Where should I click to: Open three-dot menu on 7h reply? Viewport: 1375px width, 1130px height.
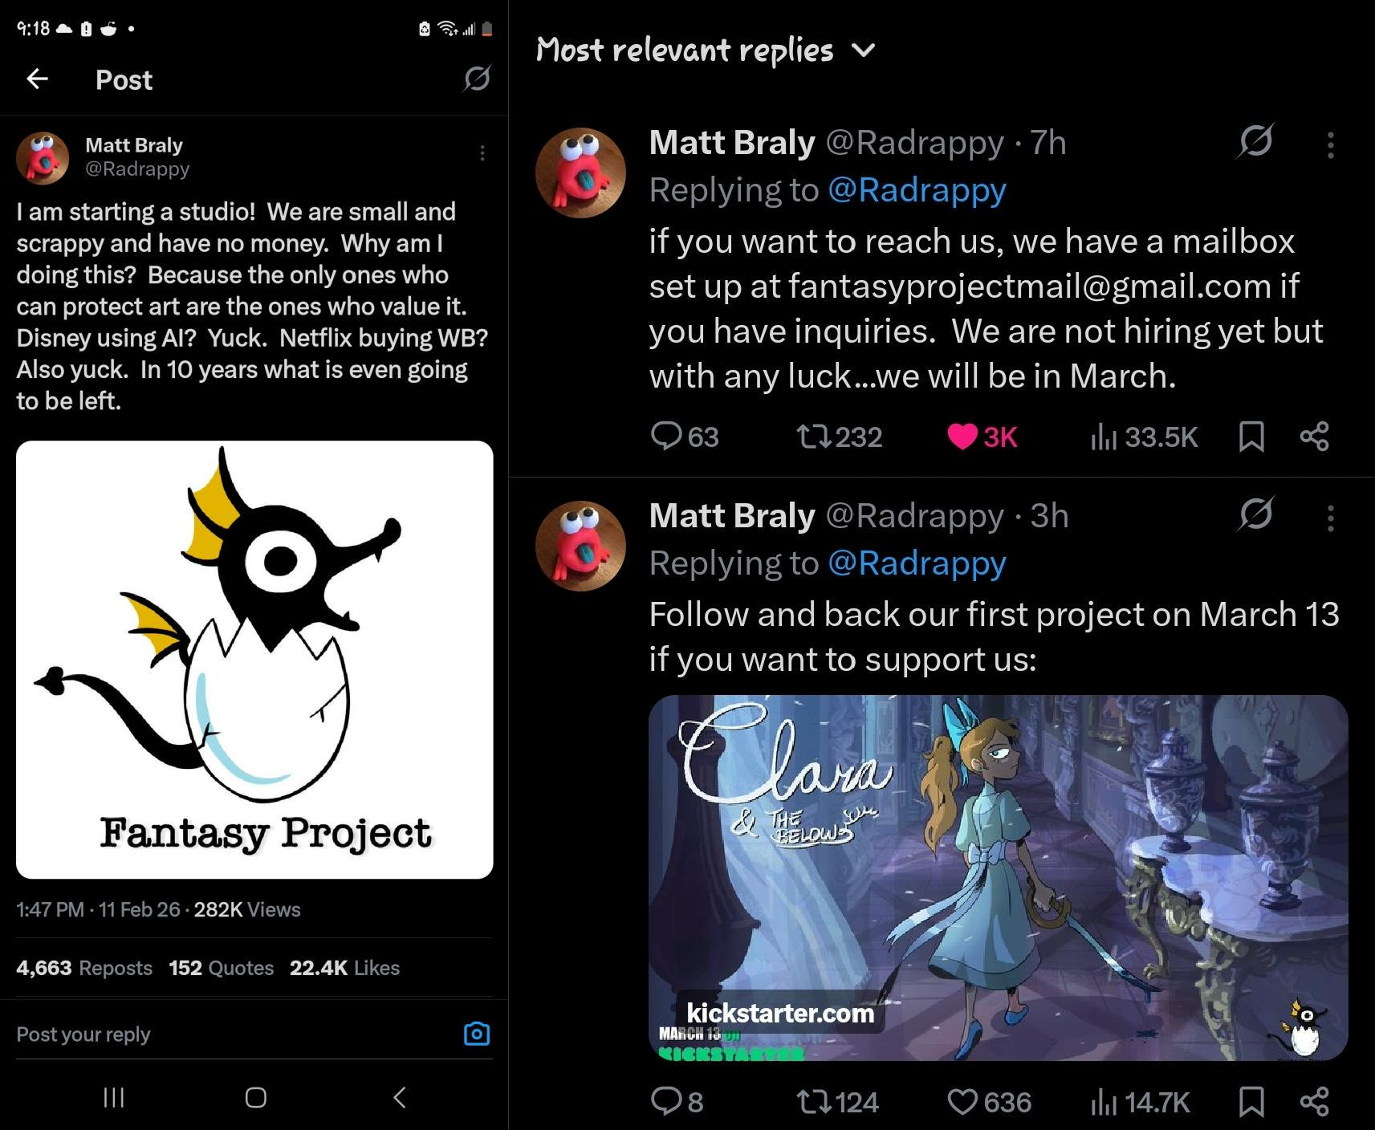(1330, 145)
